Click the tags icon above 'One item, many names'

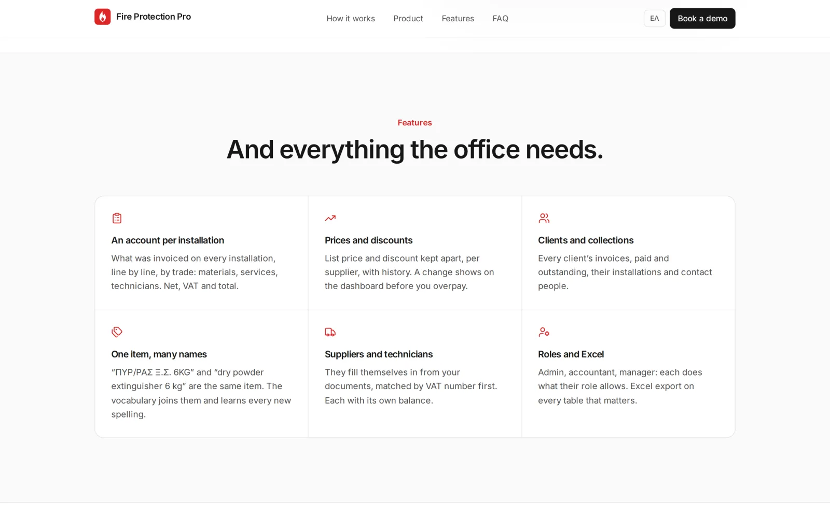(x=117, y=332)
